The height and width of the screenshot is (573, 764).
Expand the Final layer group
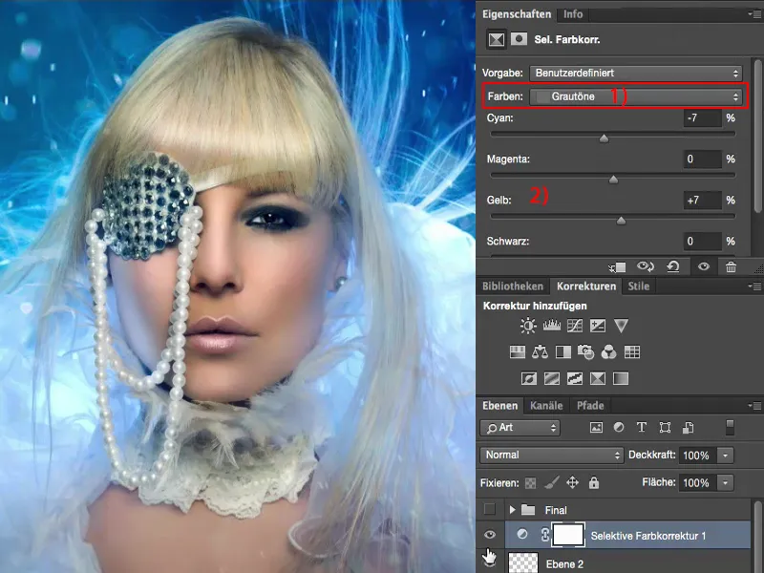point(512,510)
